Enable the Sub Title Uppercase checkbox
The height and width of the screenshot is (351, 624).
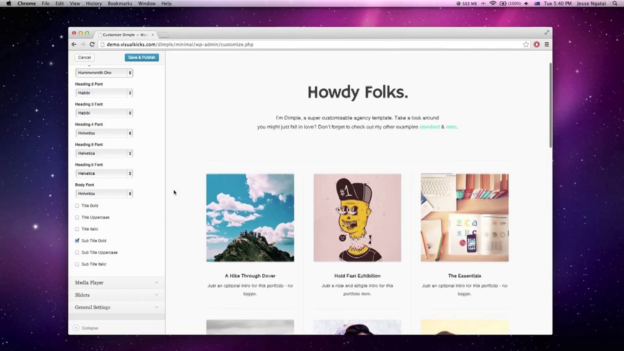(77, 252)
